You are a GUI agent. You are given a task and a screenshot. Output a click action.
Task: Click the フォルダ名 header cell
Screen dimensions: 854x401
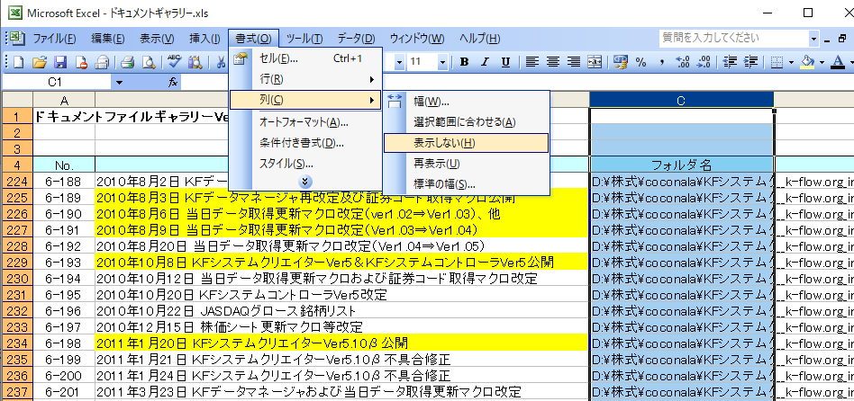coord(681,165)
